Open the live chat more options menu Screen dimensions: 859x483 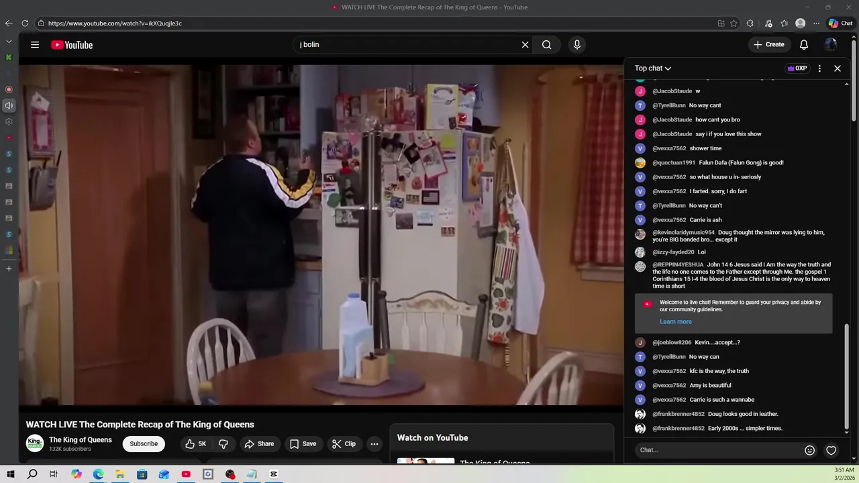click(x=819, y=68)
